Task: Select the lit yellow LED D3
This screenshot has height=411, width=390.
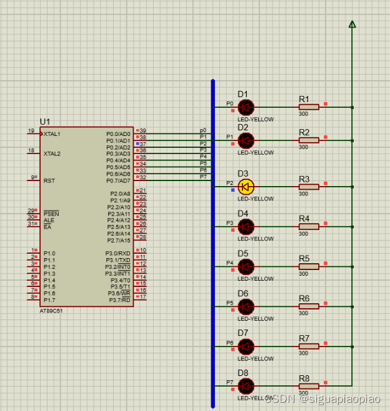Action: (x=246, y=187)
